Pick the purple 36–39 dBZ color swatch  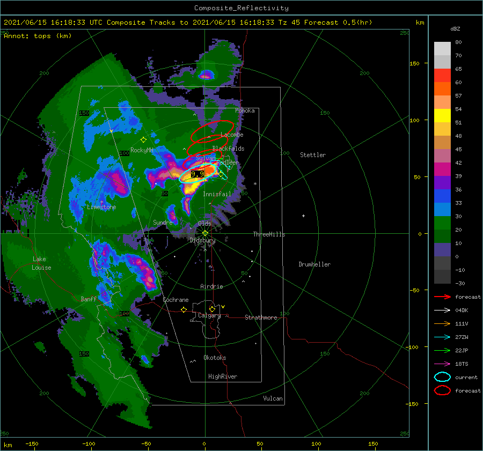(x=442, y=182)
